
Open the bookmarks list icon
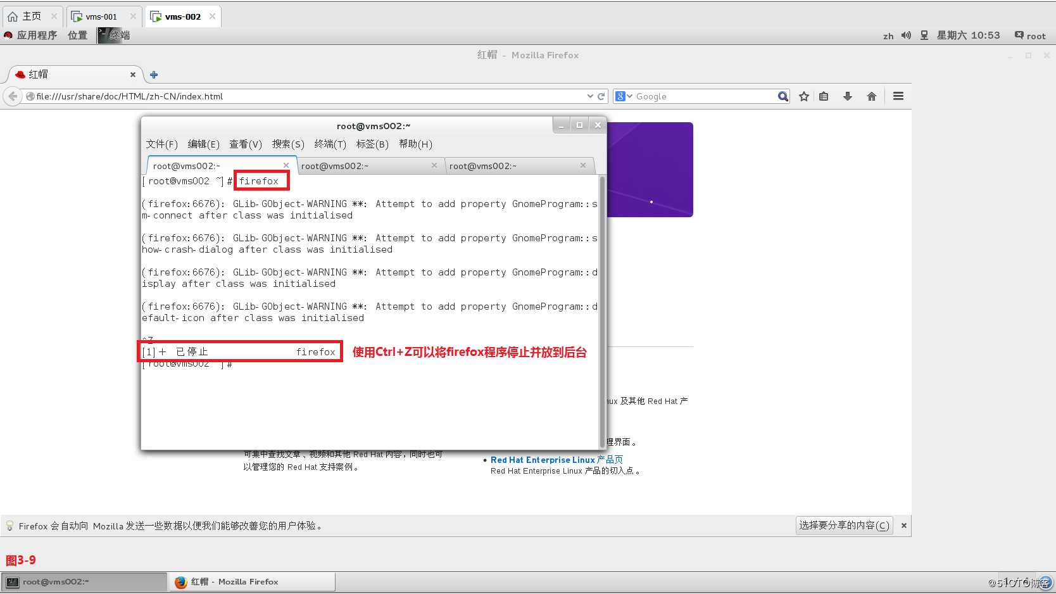(824, 96)
